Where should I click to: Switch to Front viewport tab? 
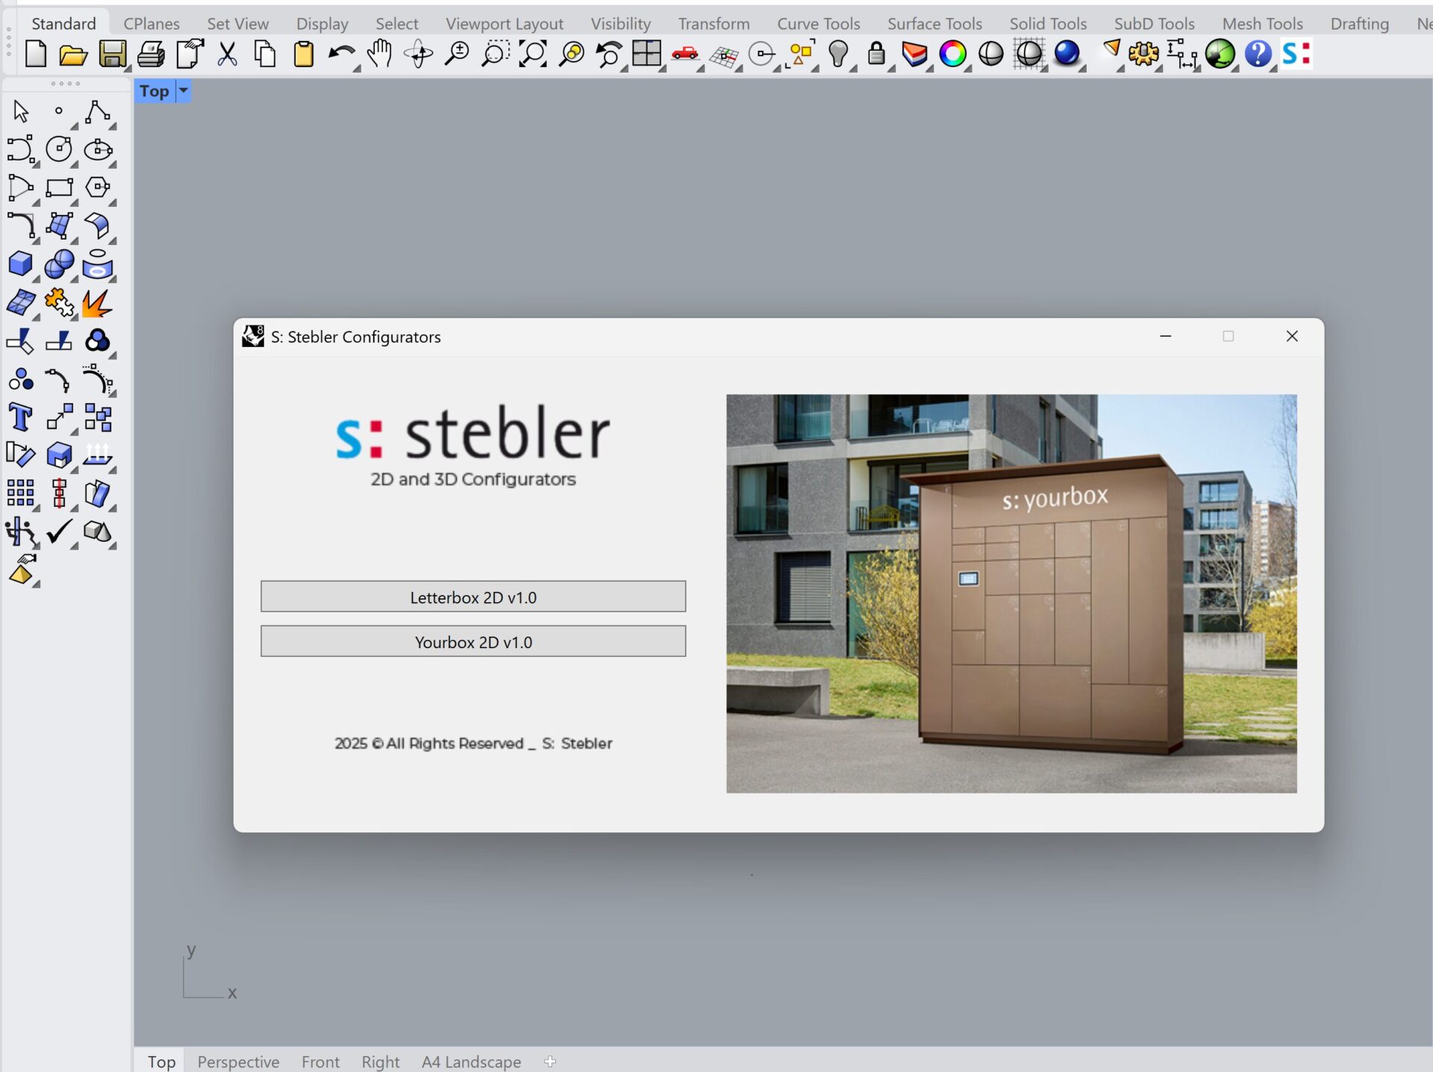tap(320, 1062)
